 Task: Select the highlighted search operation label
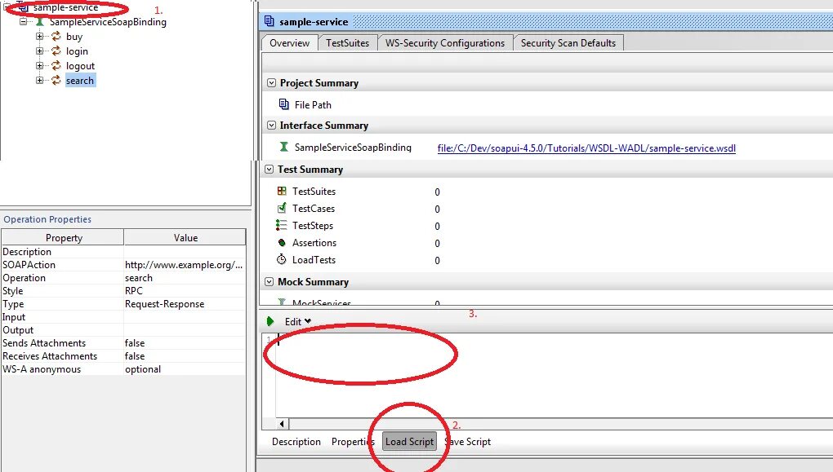click(x=80, y=81)
